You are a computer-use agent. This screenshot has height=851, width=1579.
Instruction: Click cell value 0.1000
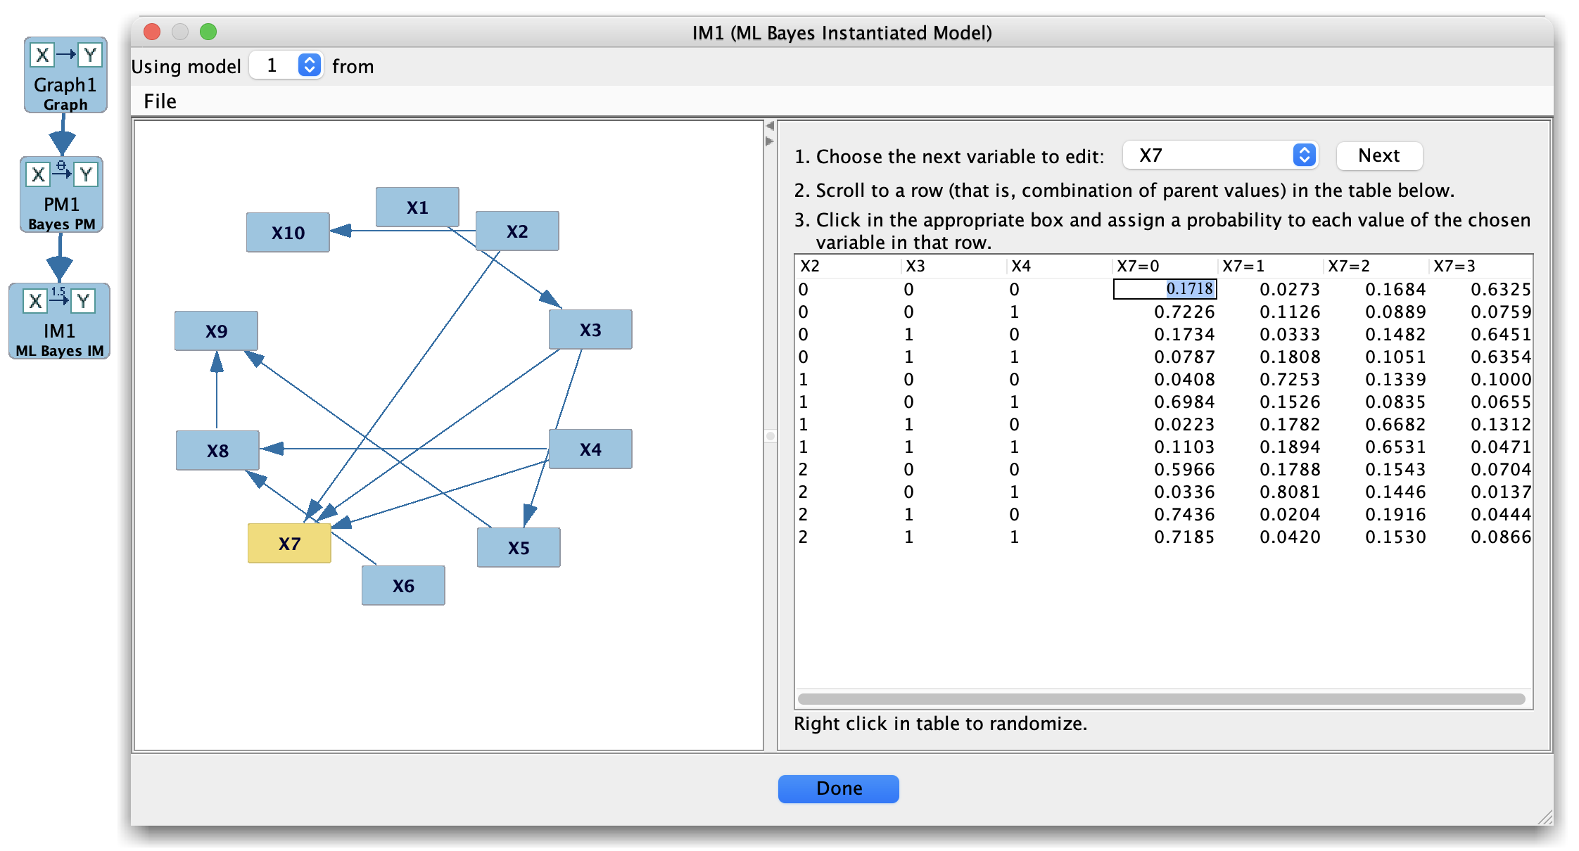(x=1501, y=379)
